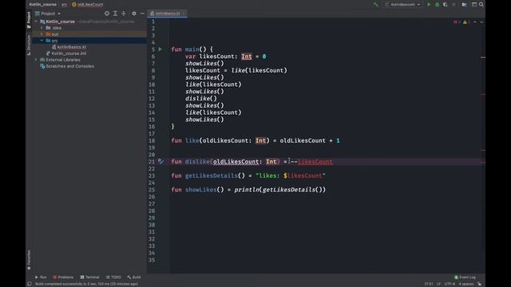Hide the Project panel with minus icon
The image size is (511, 287).
(142, 14)
